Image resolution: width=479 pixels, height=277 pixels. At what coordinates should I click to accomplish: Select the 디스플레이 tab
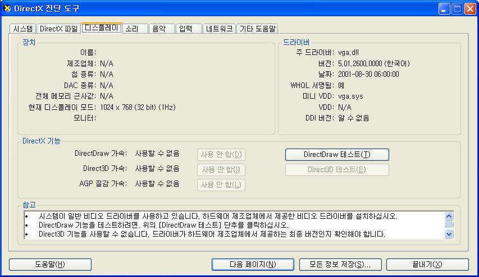coord(102,28)
